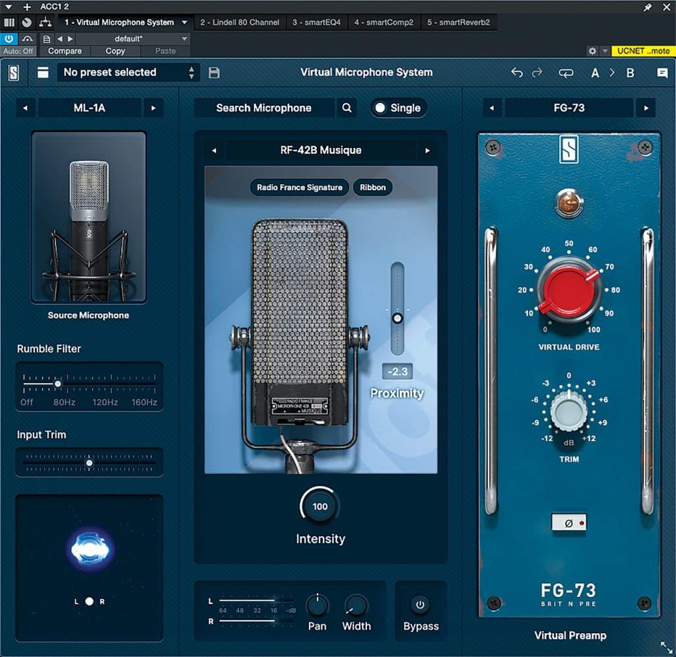676x657 pixels.
Task: Click the Search Microphone field
Action: (x=263, y=108)
